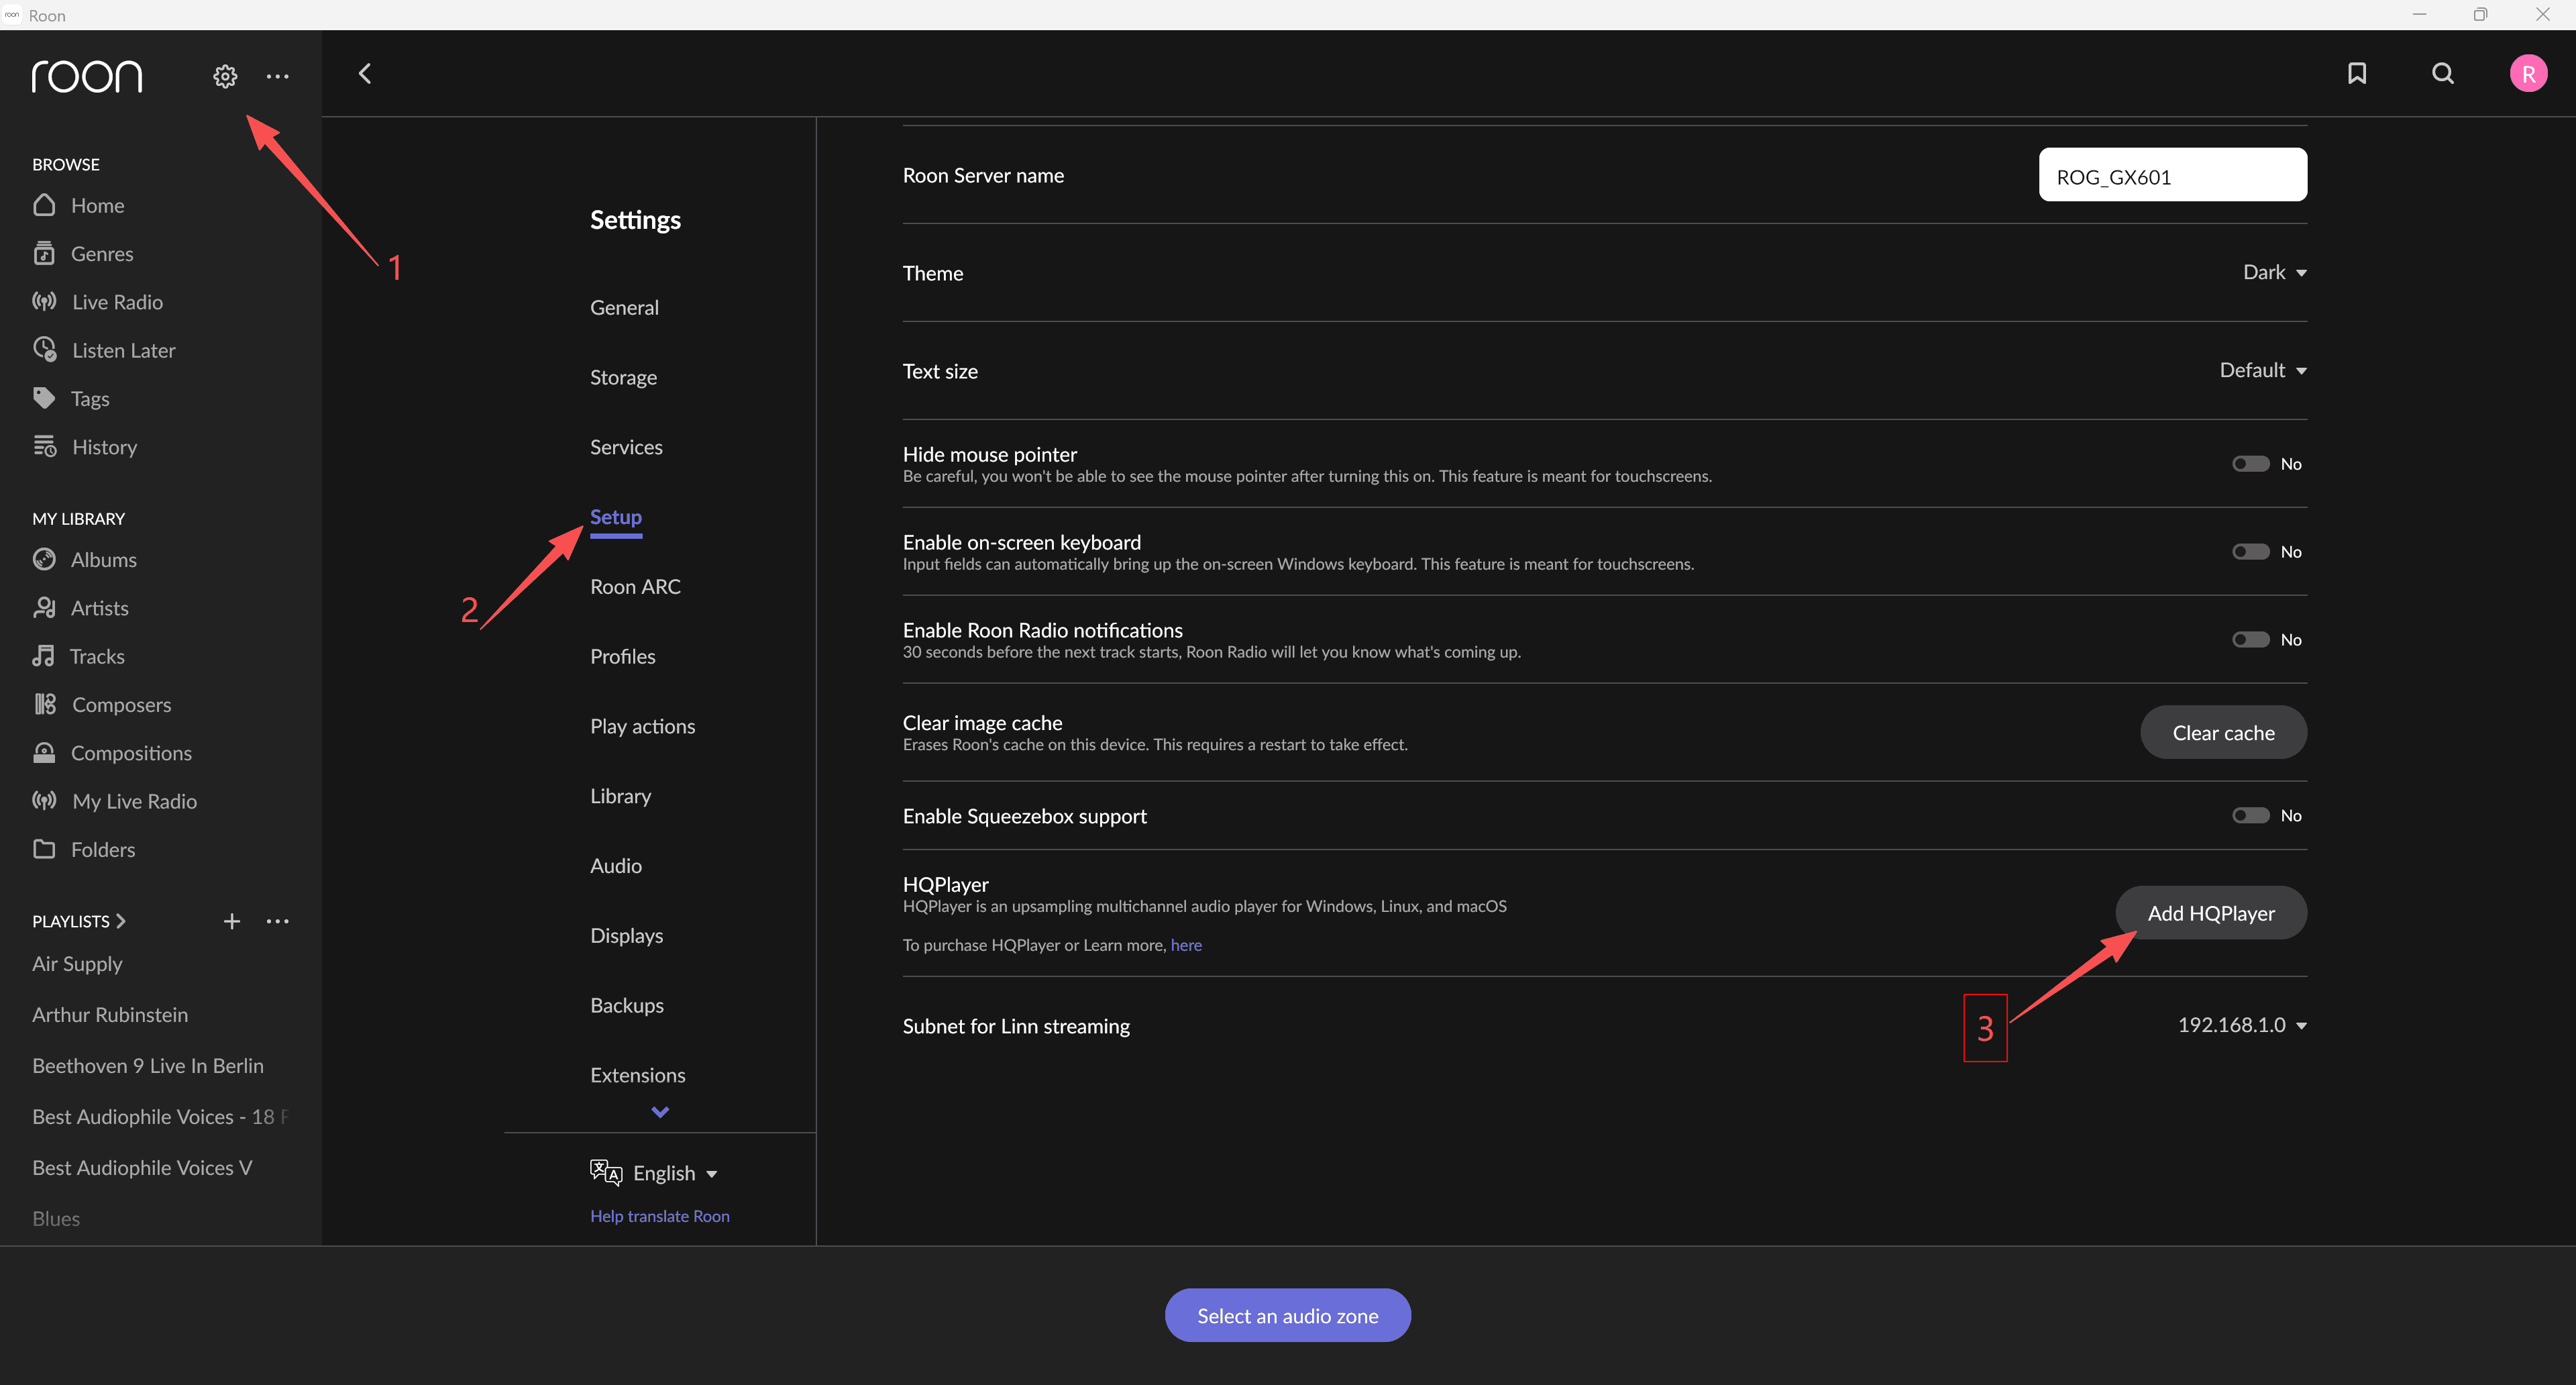
Task: Open Beethoven 9 Live In Berlin playlist
Action: point(148,1065)
